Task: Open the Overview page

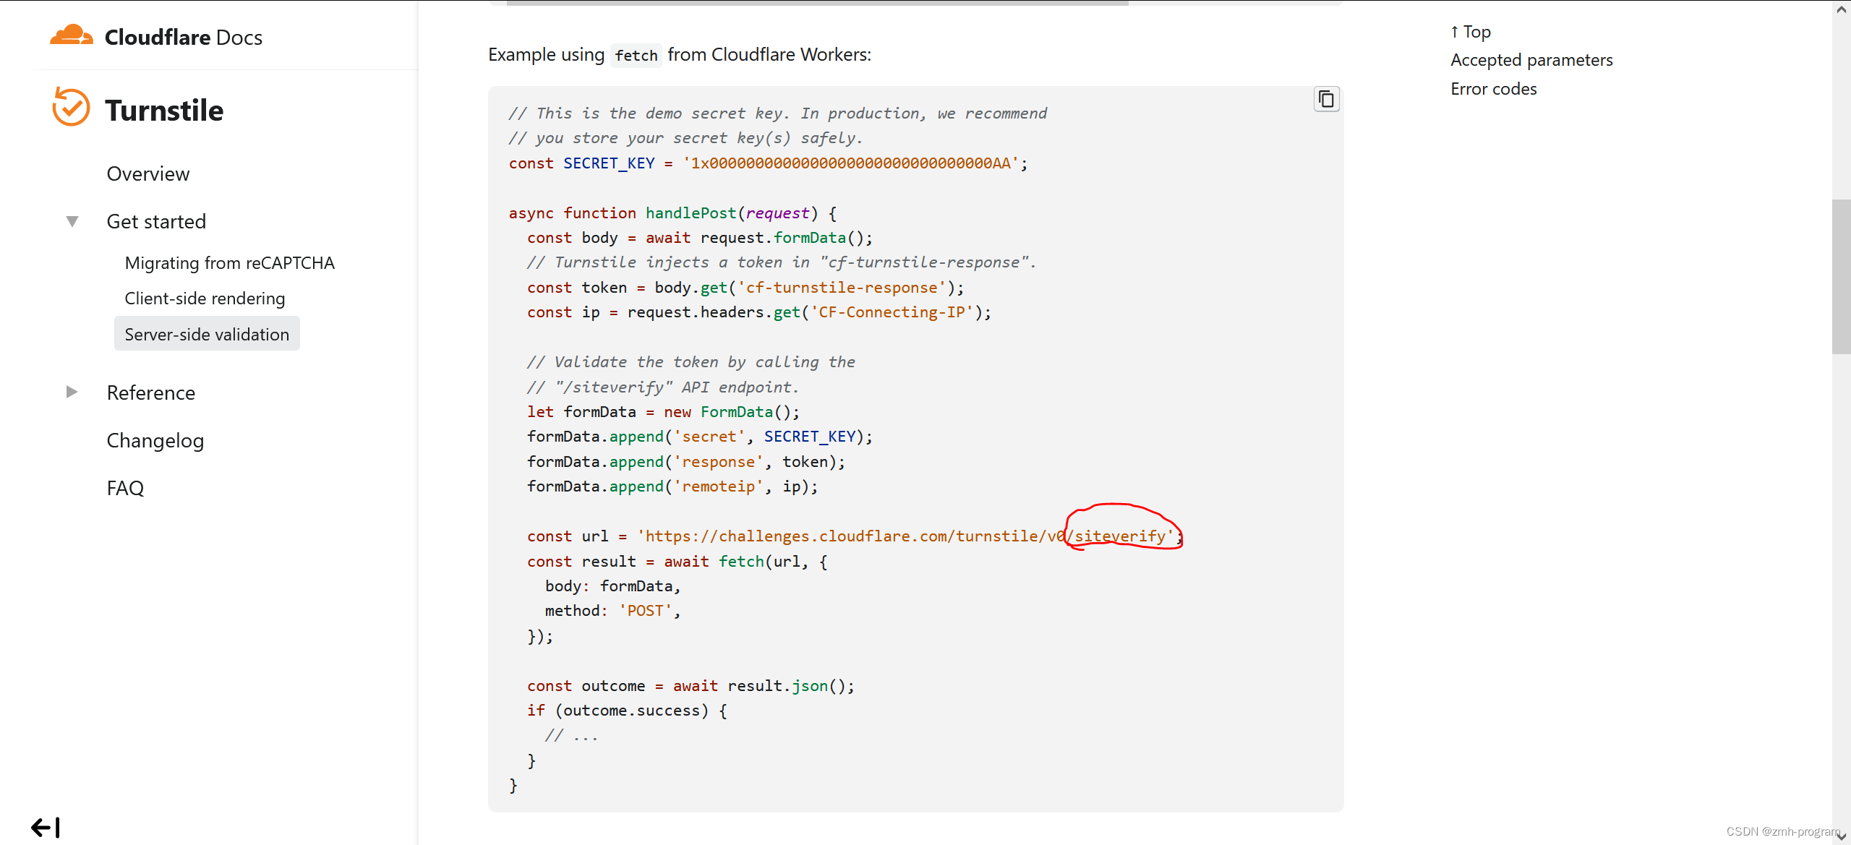Action: 148,173
